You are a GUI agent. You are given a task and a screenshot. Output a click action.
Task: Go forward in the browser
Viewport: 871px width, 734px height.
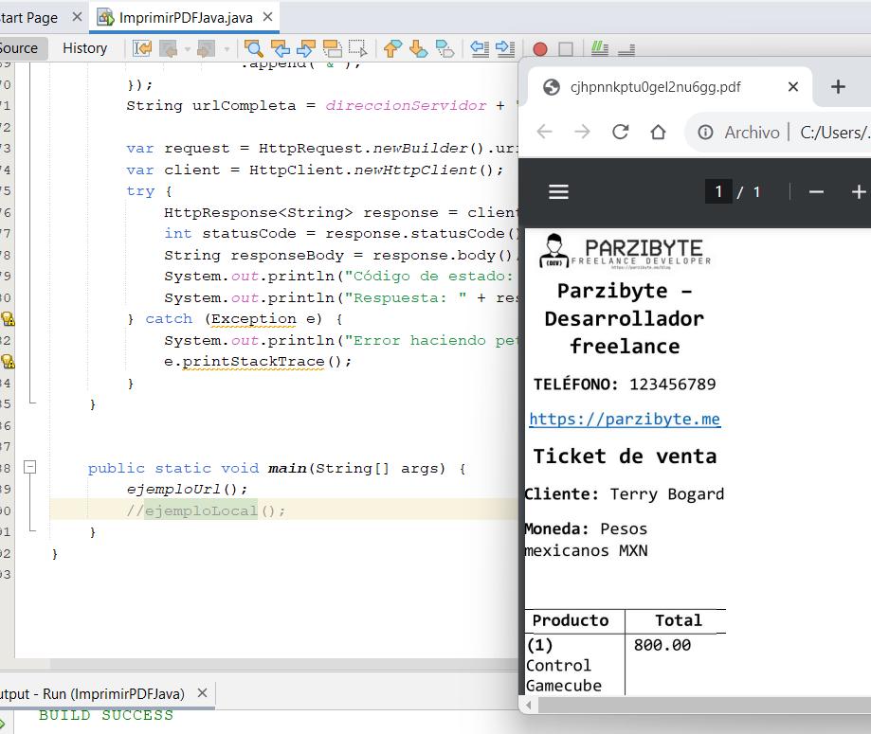pos(582,133)
